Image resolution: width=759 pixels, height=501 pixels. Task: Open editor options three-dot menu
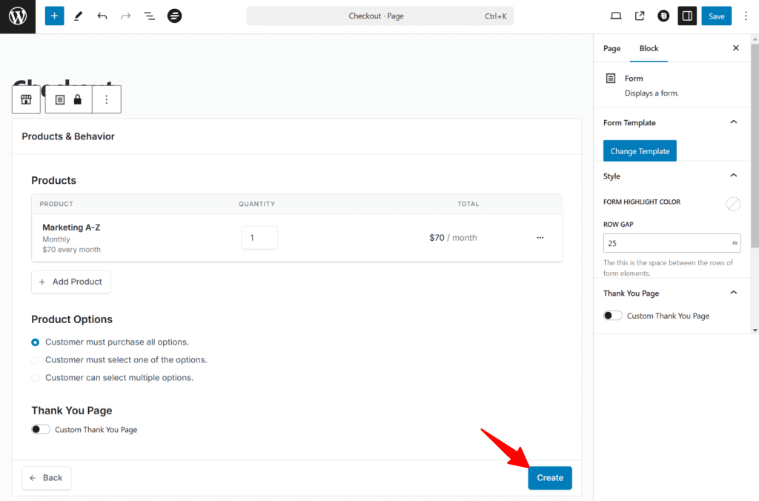tap(746, 16)
